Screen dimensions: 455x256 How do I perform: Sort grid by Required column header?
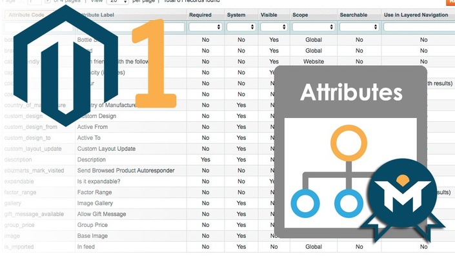pos(200,15)
